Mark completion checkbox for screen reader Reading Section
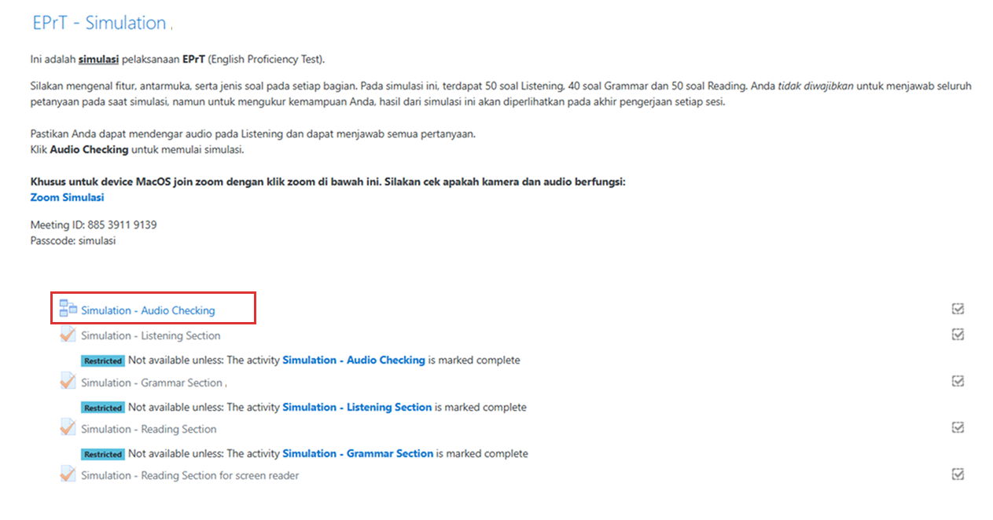Image resolution: width=993 pixels, height=520 pixels. 958,474
